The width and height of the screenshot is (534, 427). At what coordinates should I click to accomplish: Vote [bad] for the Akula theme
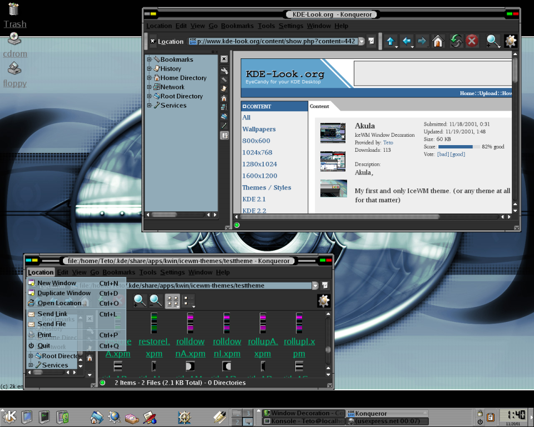click(x=443, y=154)
